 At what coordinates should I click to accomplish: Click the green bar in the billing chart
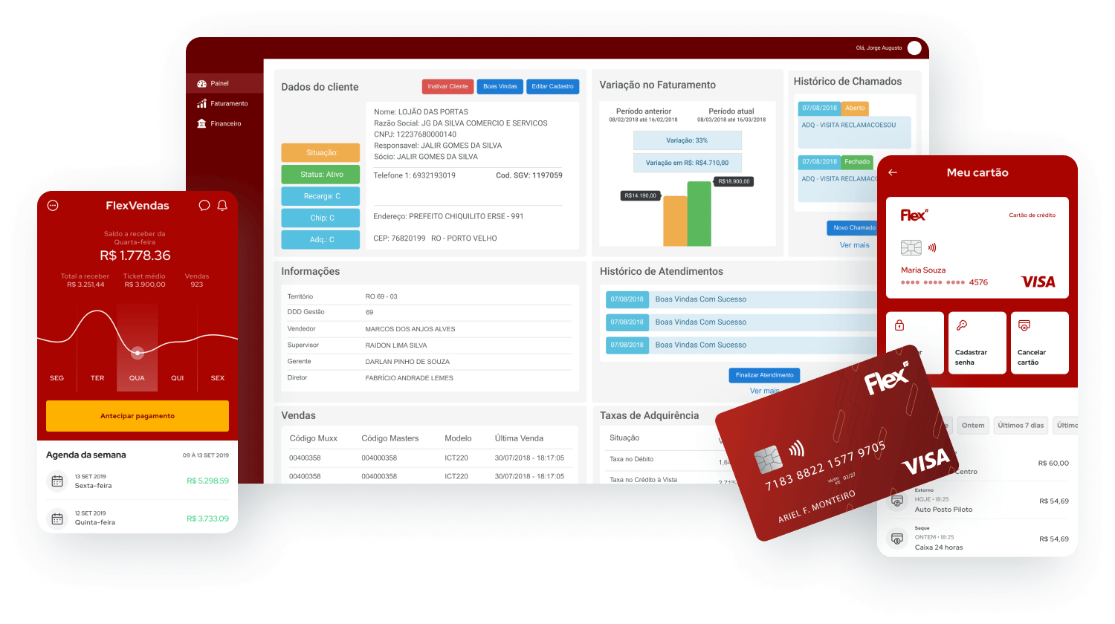click(x=699, y=214)
